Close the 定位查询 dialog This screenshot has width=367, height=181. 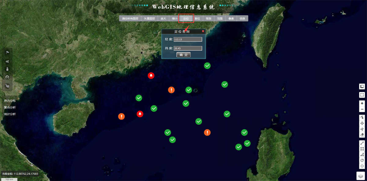[x=203, y=31]
